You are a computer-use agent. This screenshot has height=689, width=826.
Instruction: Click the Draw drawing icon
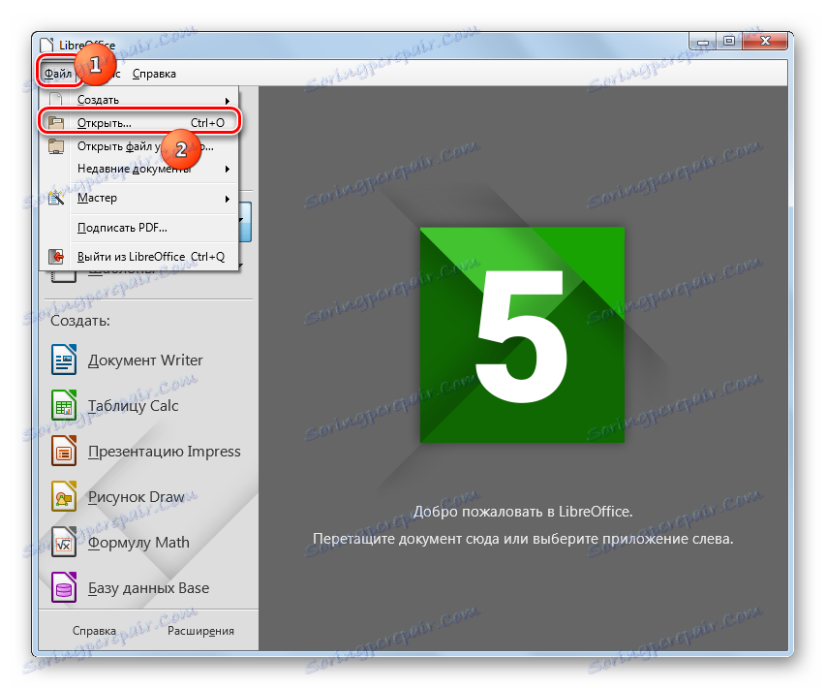pyautogui.click(x=64, y=496)
